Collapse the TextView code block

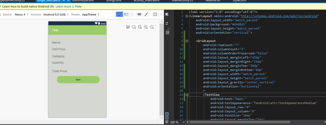point(187,95)
